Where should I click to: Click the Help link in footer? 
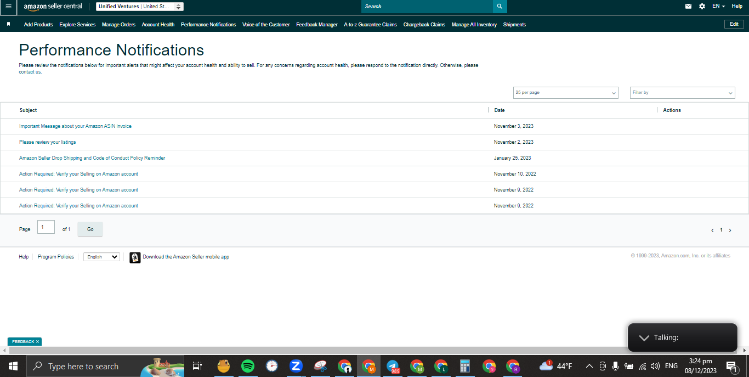(24, 257)
